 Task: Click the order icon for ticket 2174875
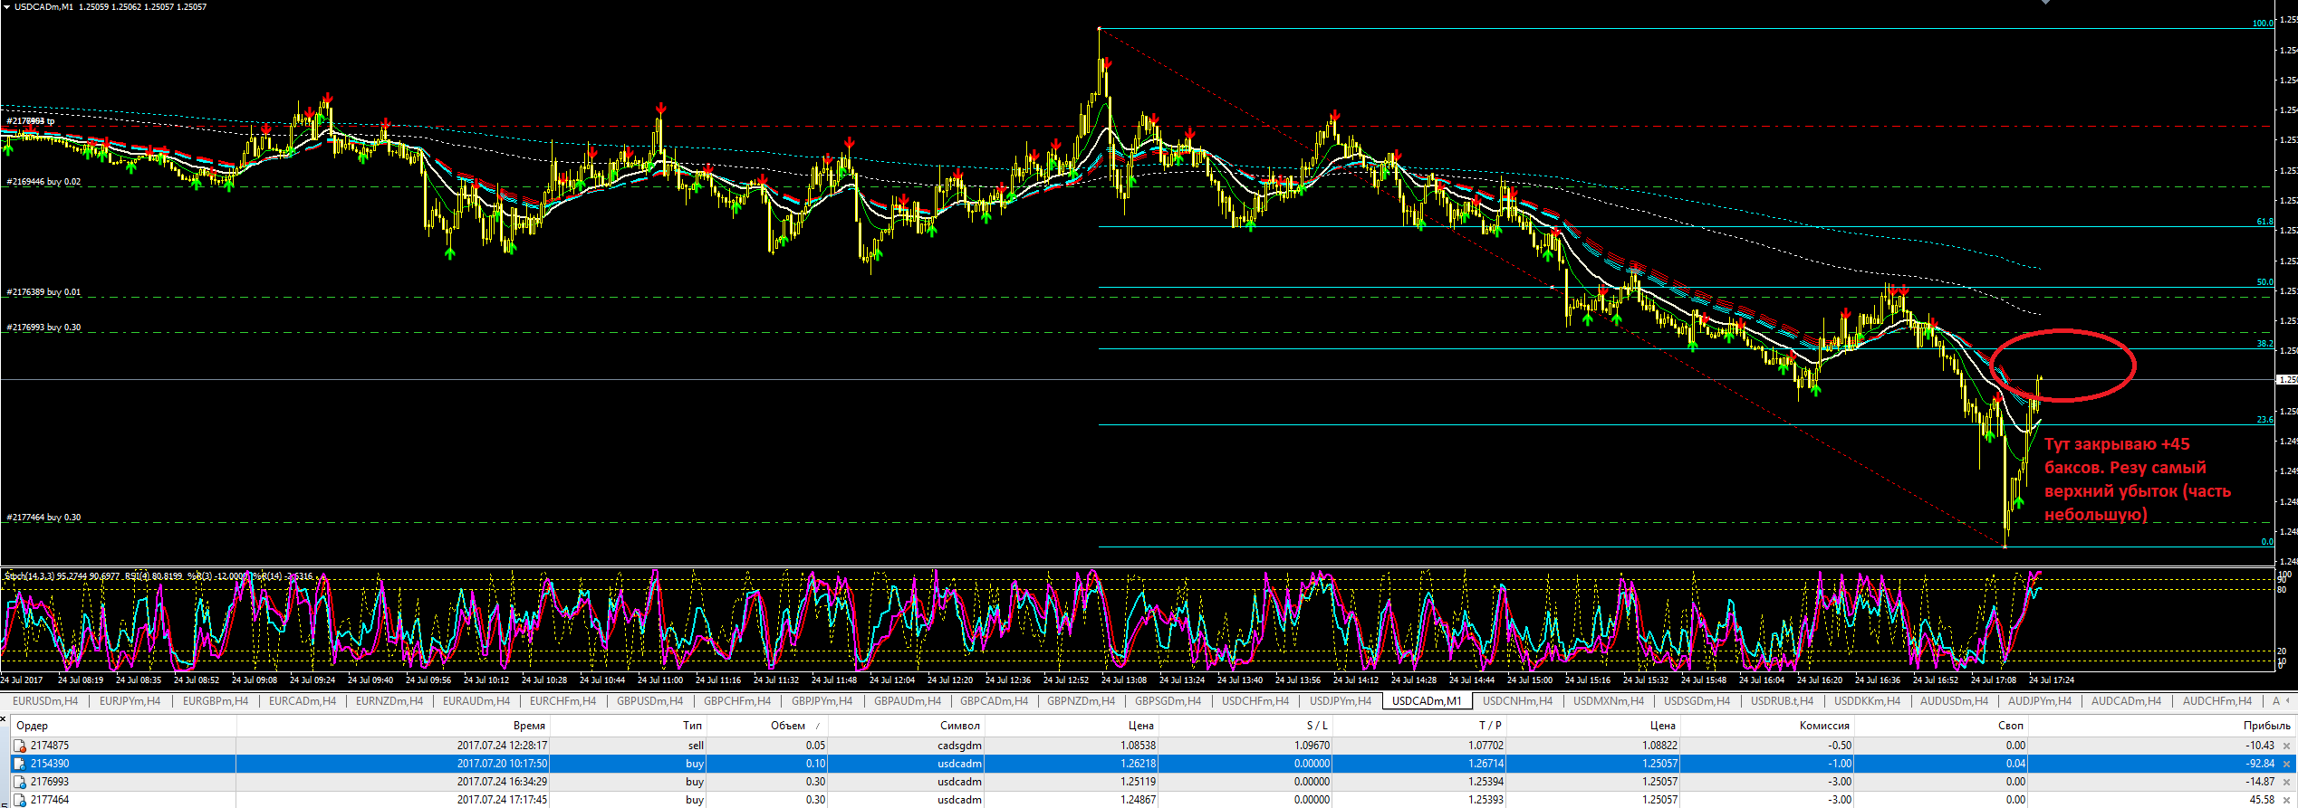[19, 746]
